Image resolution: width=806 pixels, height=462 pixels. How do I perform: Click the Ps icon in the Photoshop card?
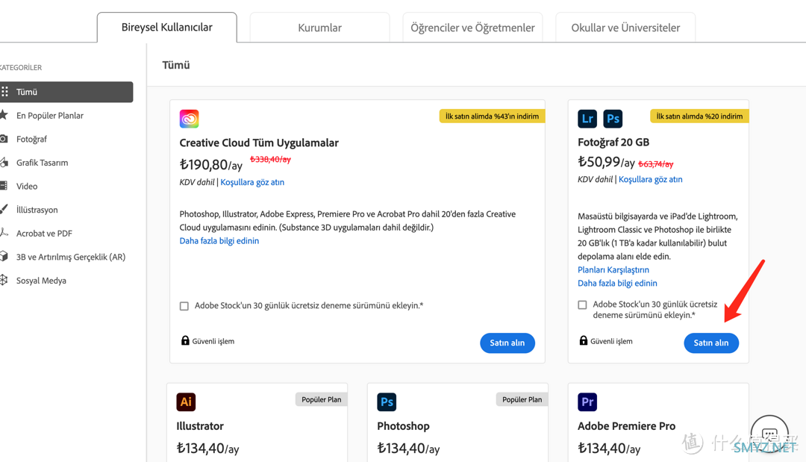pos(387,402)
